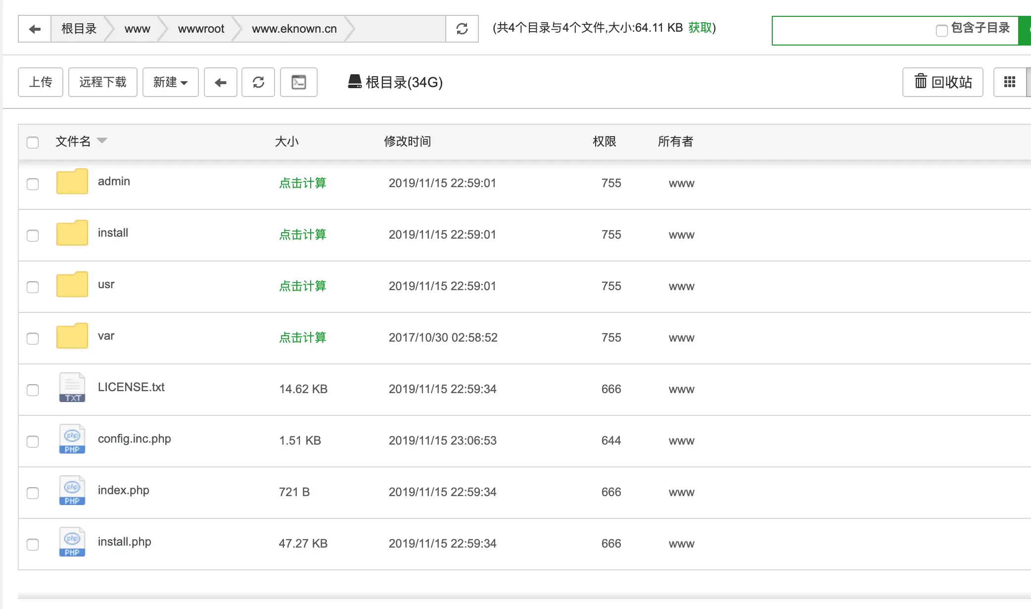Click the 修改时间 column header
Screen dimensions: 1031x609
click(407, 141)
